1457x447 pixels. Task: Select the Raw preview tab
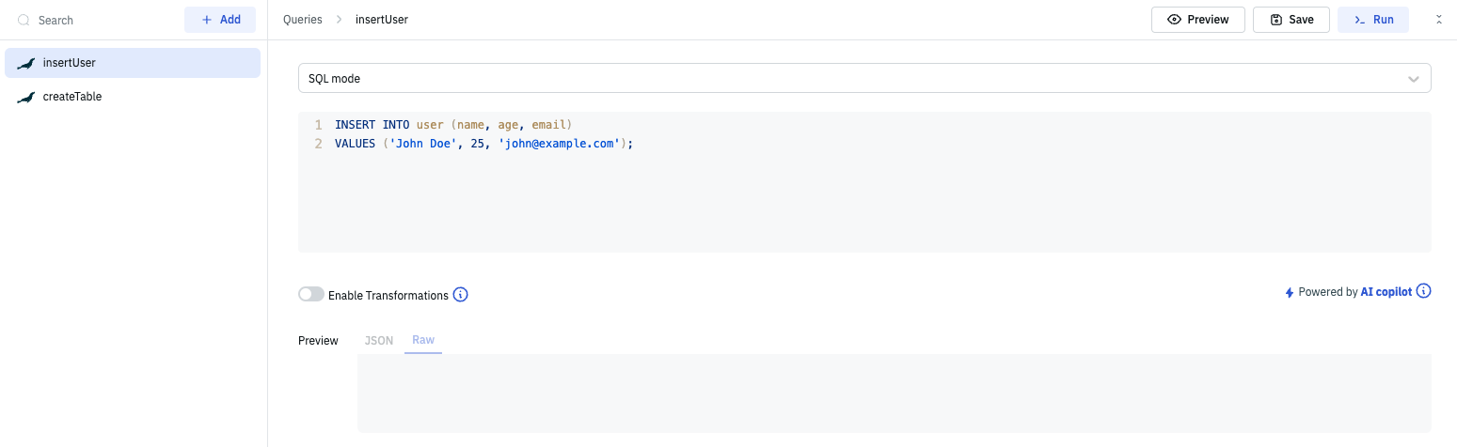[x=423, y=340]
